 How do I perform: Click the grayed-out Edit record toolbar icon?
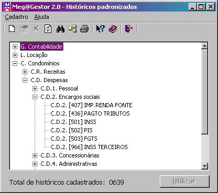point(24,29)
